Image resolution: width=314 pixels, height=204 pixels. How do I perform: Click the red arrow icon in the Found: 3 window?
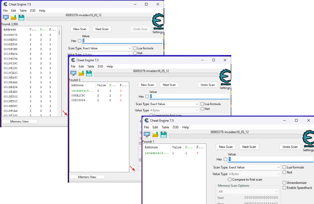point(133,168)
